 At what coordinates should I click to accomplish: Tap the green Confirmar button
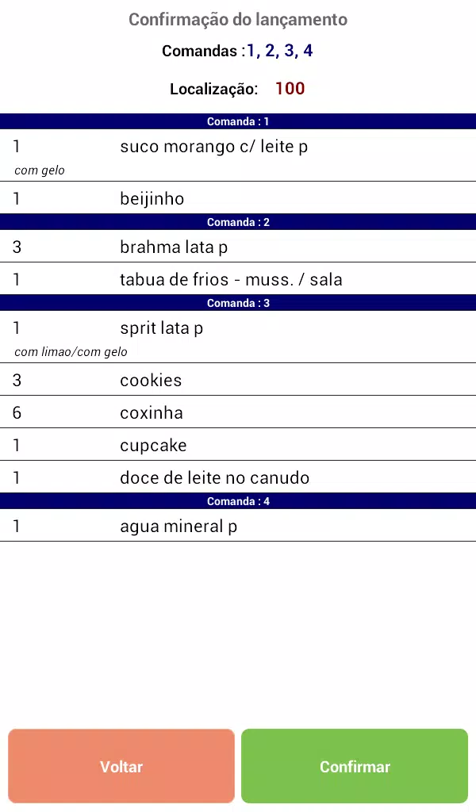coord(355,766)
